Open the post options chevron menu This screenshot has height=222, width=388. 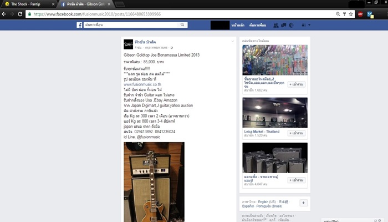click(232, 41)
